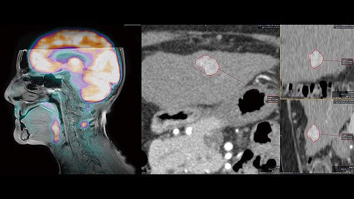Screen dimensions: 354x199
Task: Click the left edge handle of sagittal view
Action: click(x=281, y=136)
